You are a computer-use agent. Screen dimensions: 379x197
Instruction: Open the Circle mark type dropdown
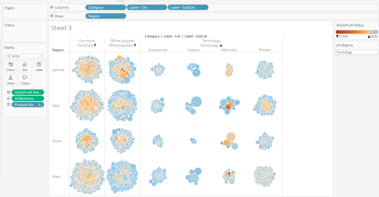tap(25, 56)
